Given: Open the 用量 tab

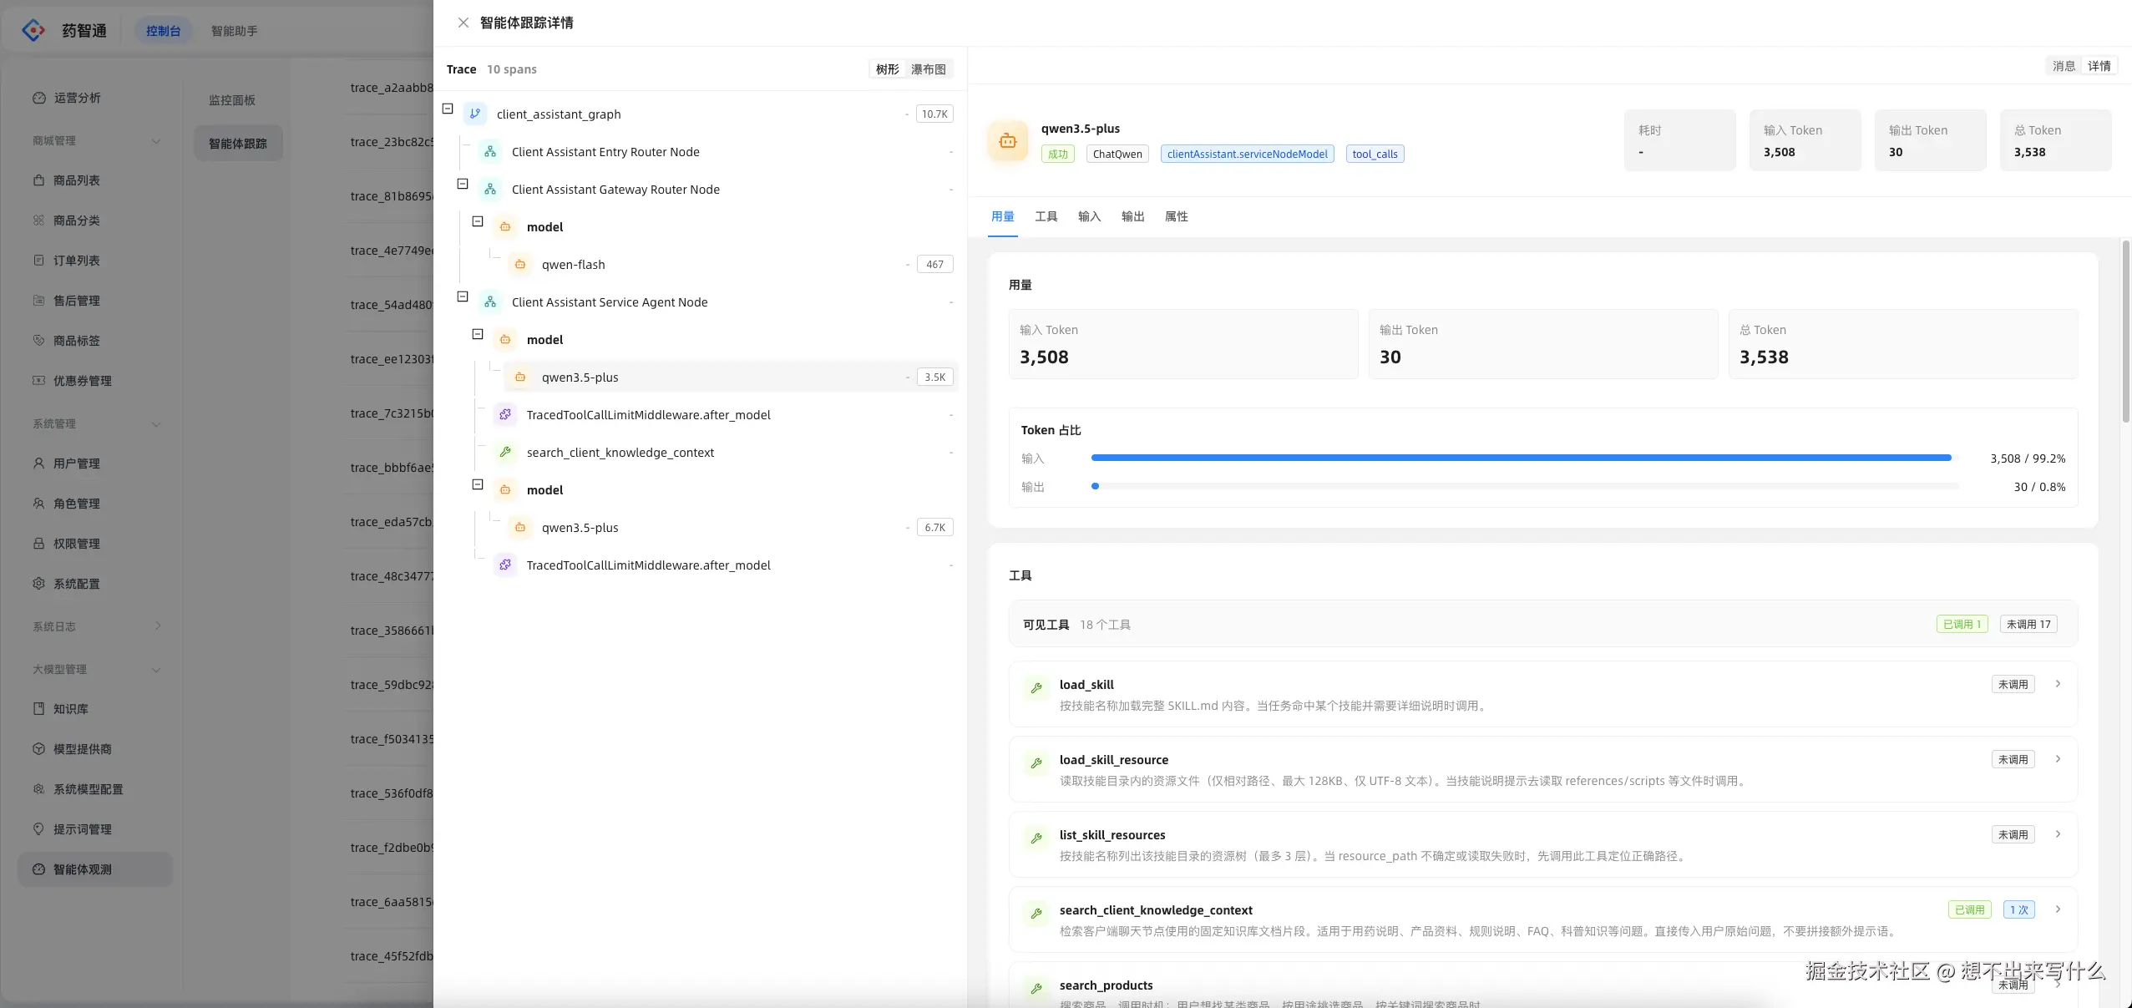Looking at the screenshot, I should pyautogui.click(x=1002, y=216).
